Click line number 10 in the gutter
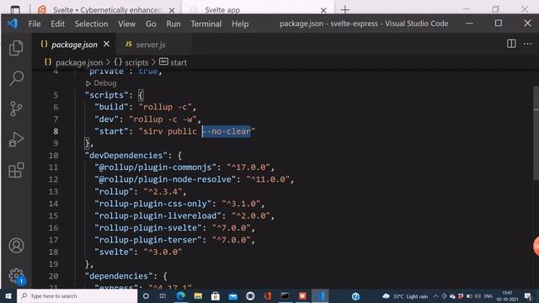The width and height of the screenshot is (539, 303). coord(53,155)
